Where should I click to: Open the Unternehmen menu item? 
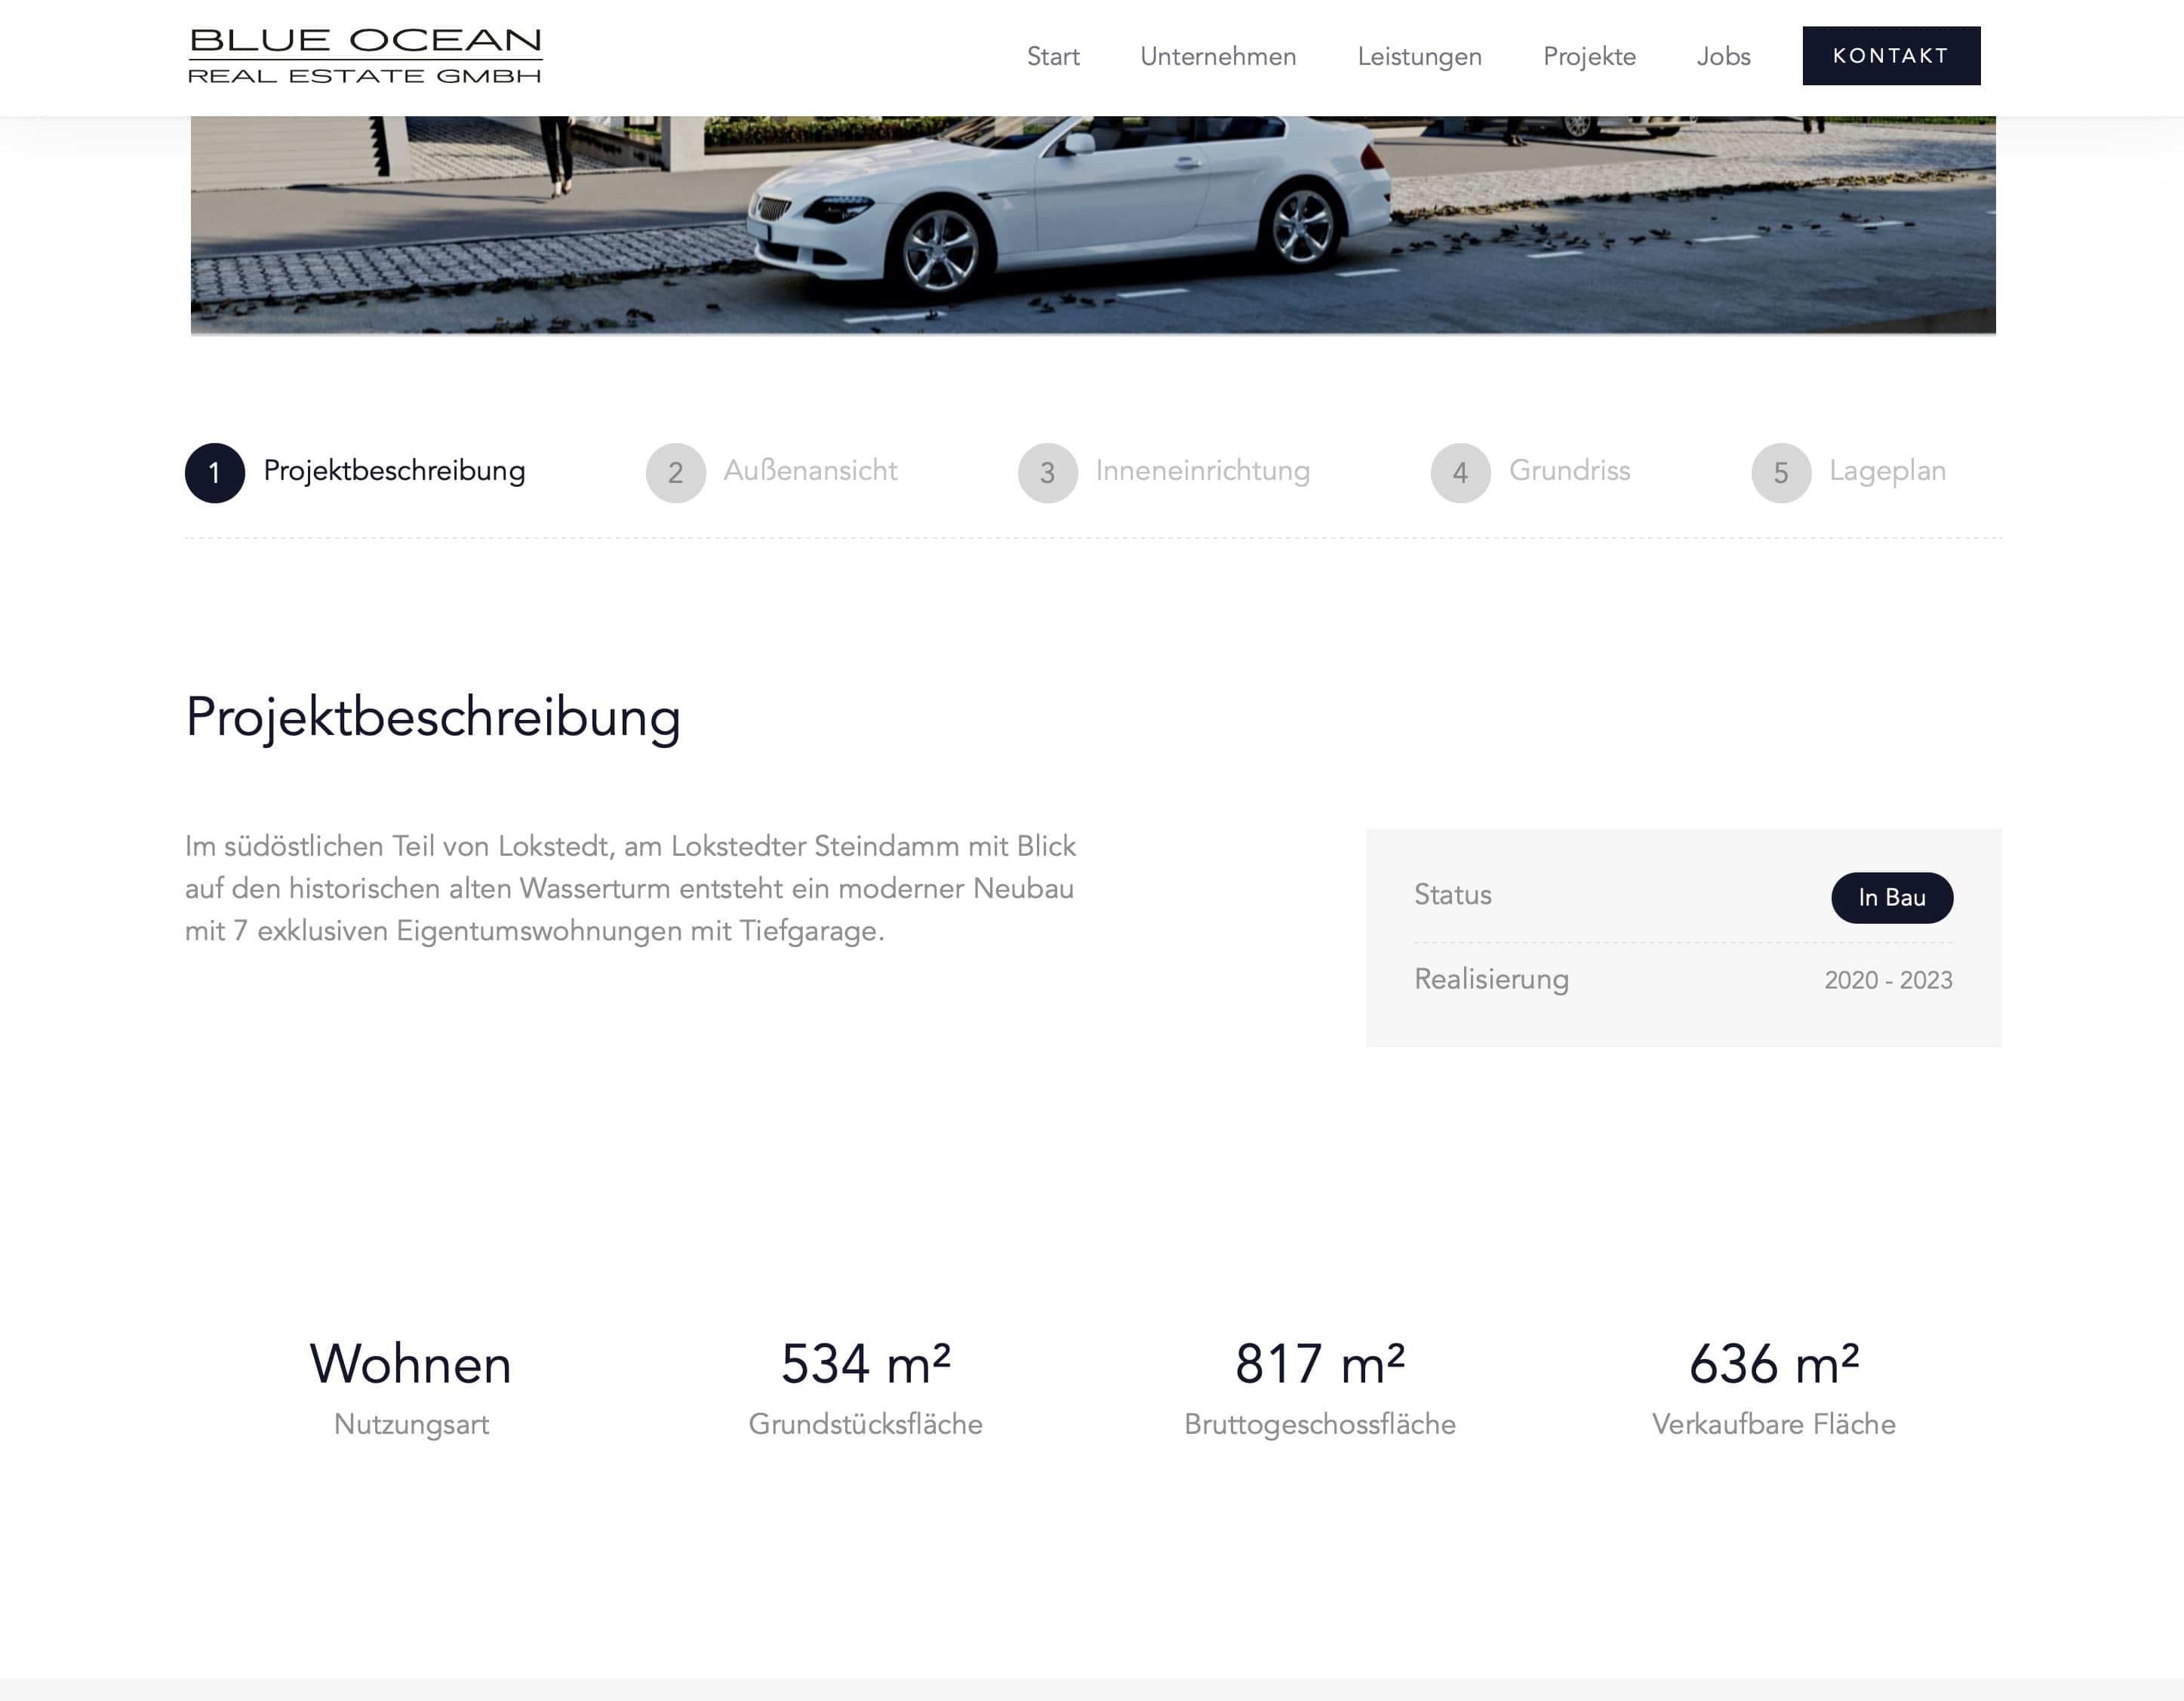pos(1218,56)
